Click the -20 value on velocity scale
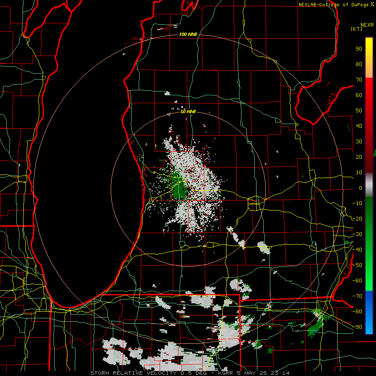 357,219
